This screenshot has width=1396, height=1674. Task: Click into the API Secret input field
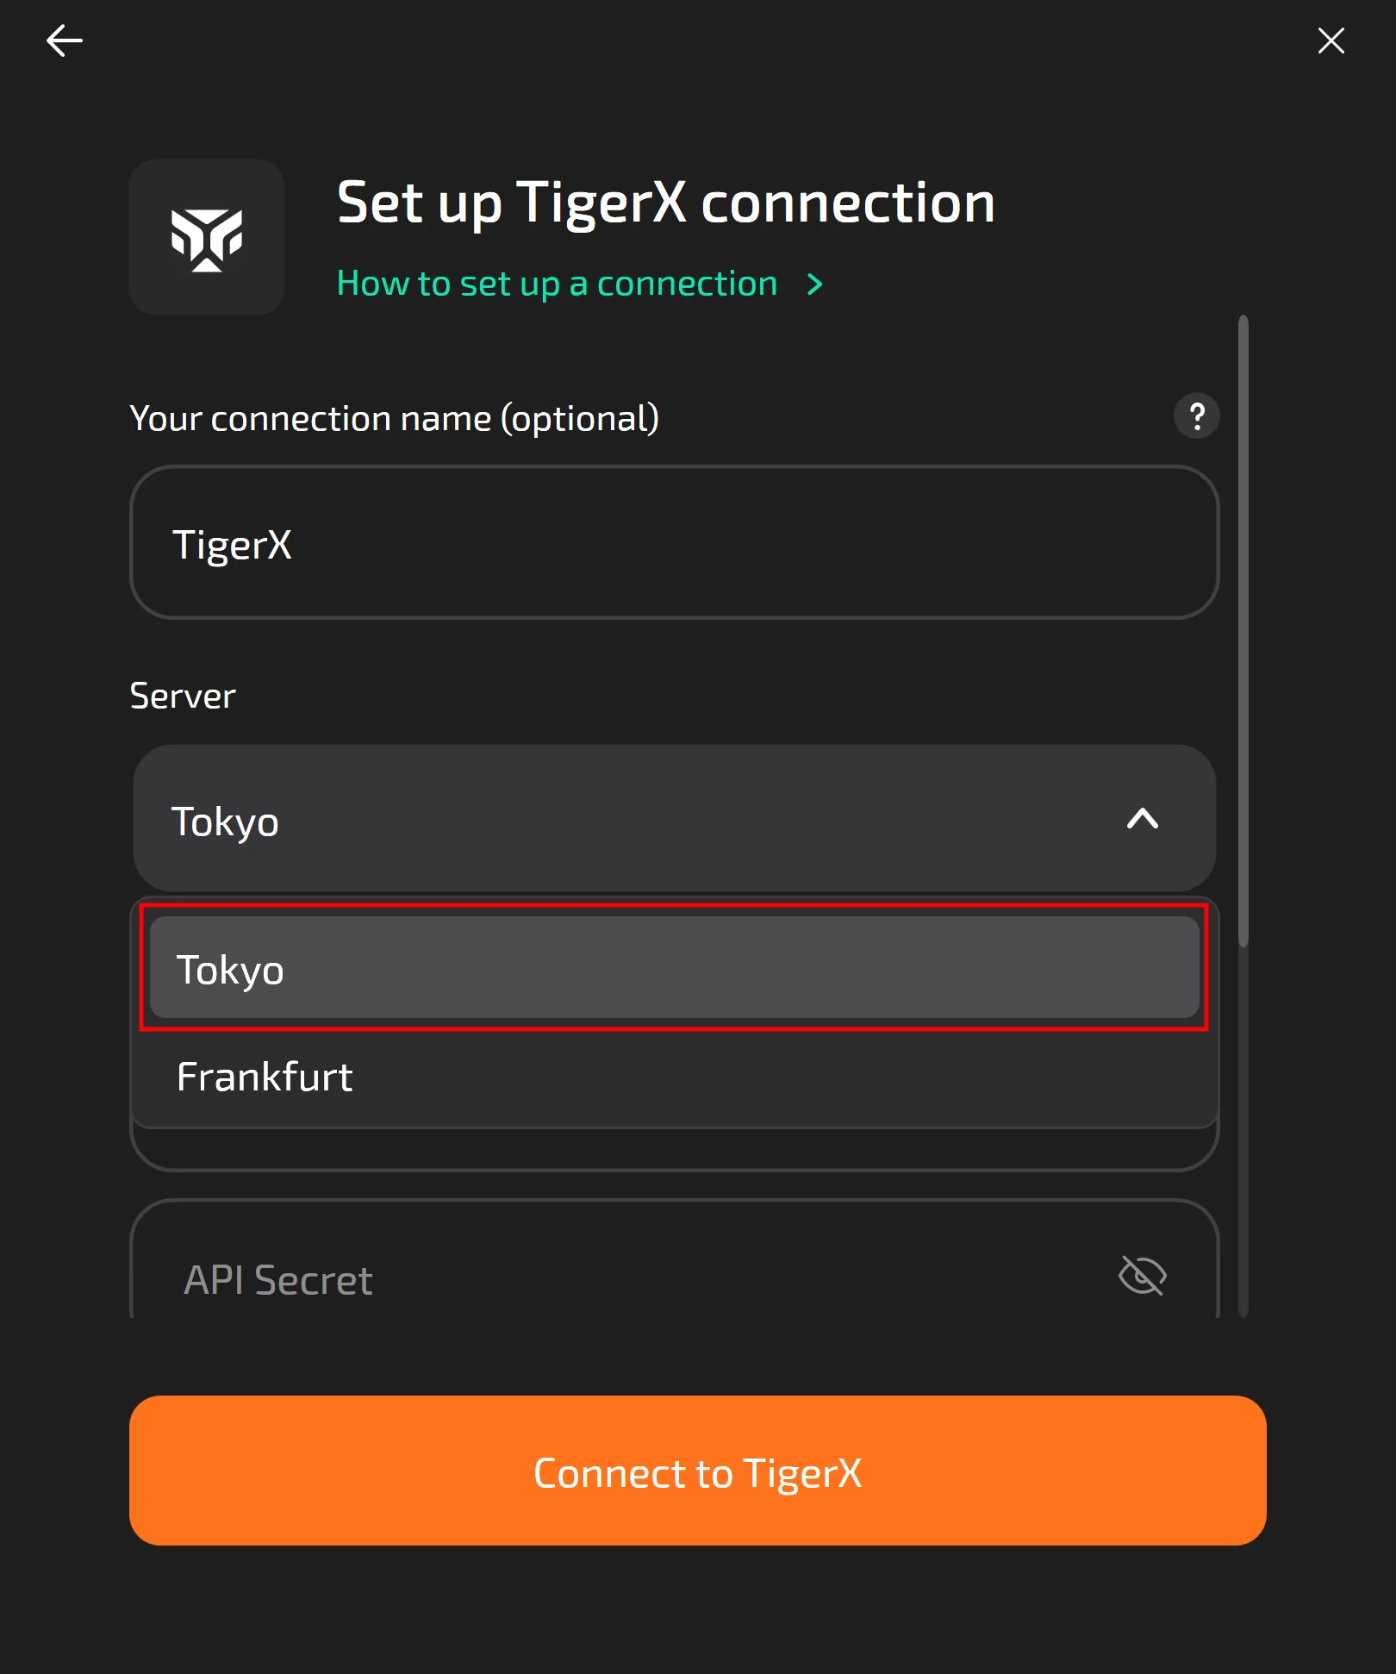603,1279
